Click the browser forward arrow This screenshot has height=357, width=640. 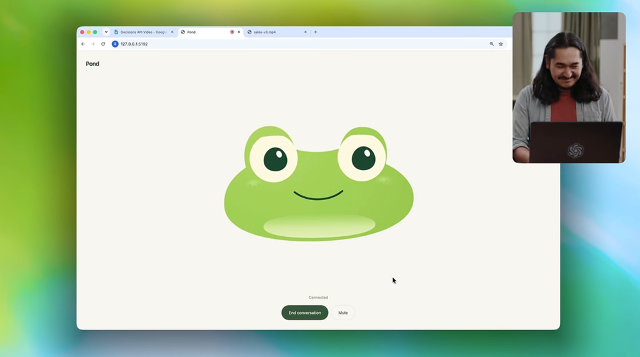click(x=93, y=44)
